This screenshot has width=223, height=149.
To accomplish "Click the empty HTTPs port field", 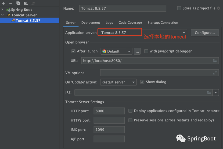I will click(109, 120).
